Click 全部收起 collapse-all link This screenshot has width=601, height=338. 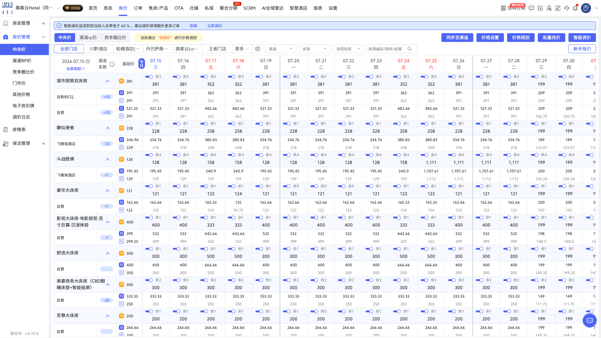click(75, 69)
